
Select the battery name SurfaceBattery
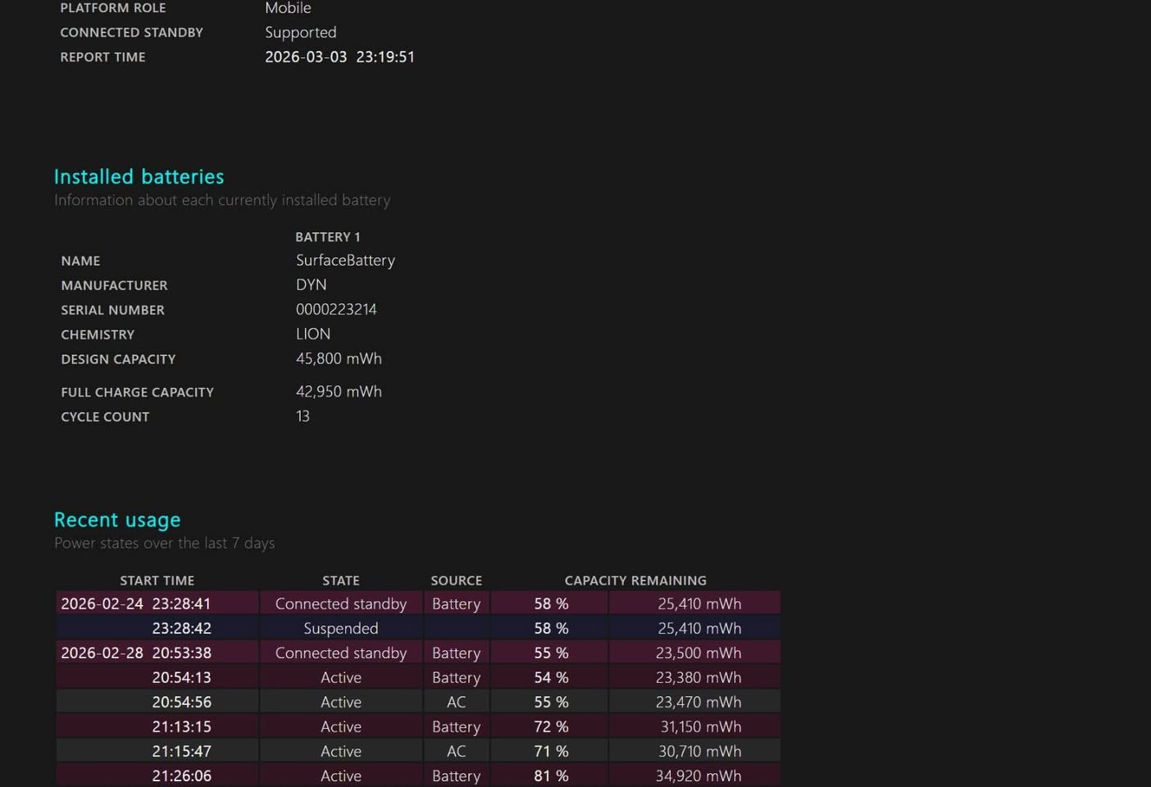(345, 261)
